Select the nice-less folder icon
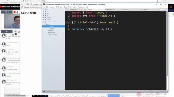The width and height of the screenshot is (174, 97). pyautogui.click(x=45, y=20)
